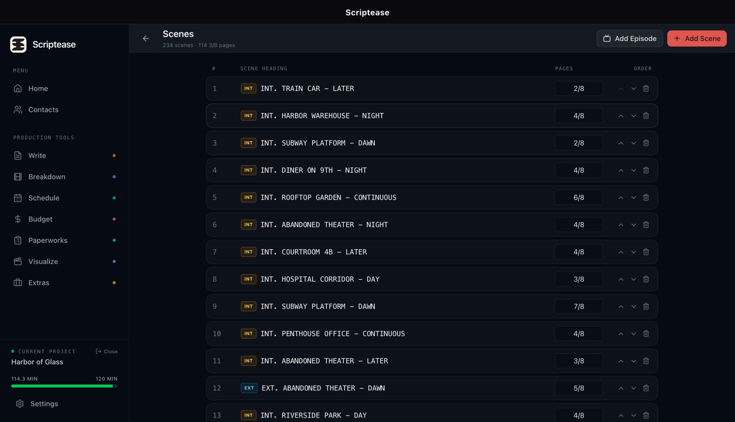Open the Write production tool
The image size is (735, 422).
tap(65, 156)
